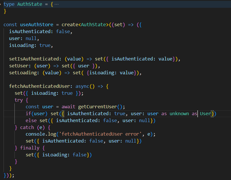This screenshot has height=180, width=231.
Task: Click the 'await' keyword
Action: [68, 107]
